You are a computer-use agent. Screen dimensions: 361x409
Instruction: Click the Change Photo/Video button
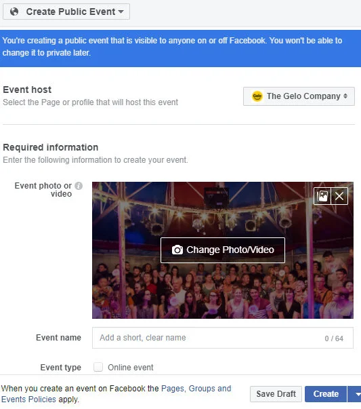[x=223, y=250]
